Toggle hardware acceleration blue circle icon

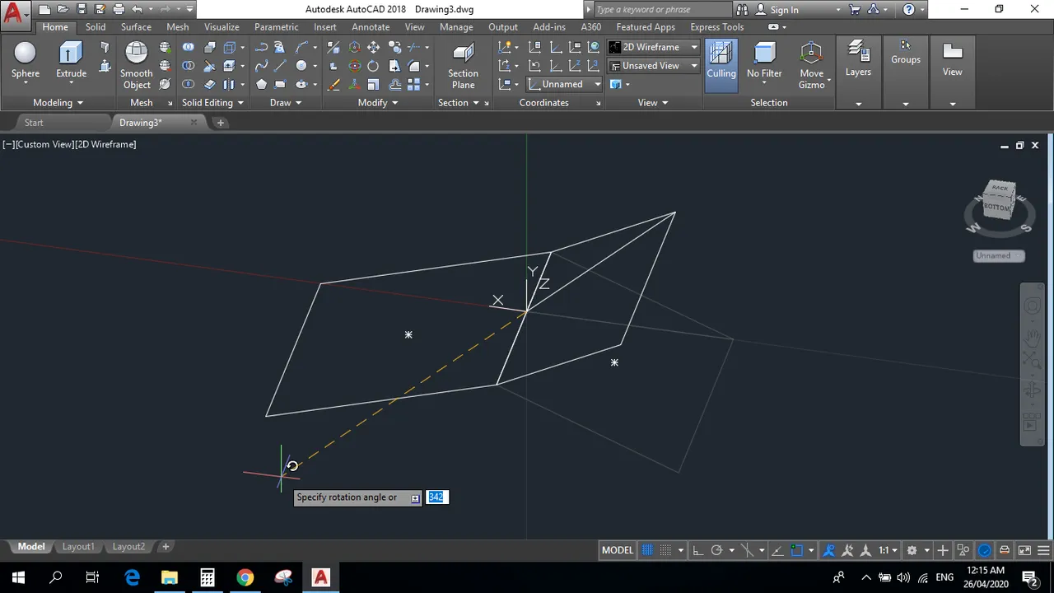tap(985, 550)
